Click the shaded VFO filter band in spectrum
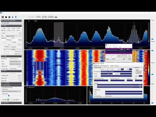 (x=59, y=34)
